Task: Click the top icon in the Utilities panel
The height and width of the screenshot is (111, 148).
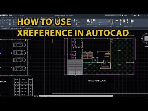Action: (x=121, y=20)
